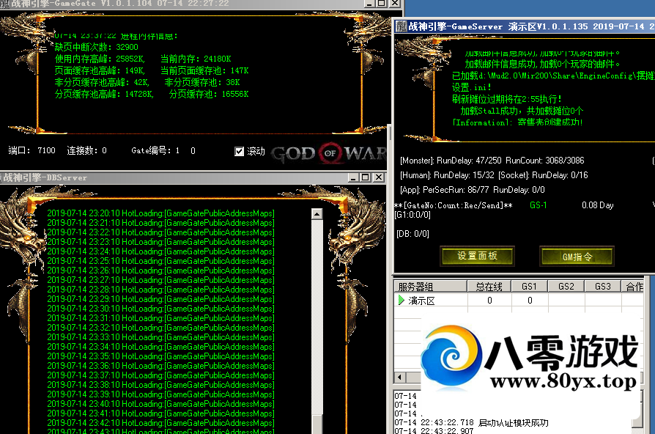
Task: Close the GameGate window
Action: pyautogui.click(x=395, y=4)
